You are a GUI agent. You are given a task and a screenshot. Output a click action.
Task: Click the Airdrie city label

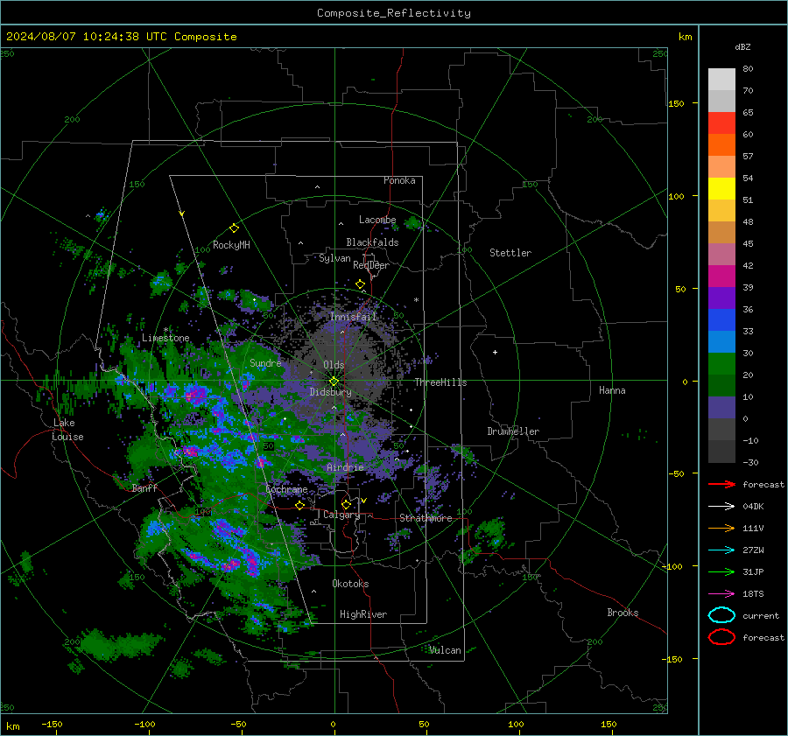(345, 467)
